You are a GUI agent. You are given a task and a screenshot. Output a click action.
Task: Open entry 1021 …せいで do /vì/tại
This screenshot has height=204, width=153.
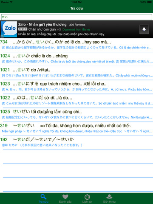76,73
